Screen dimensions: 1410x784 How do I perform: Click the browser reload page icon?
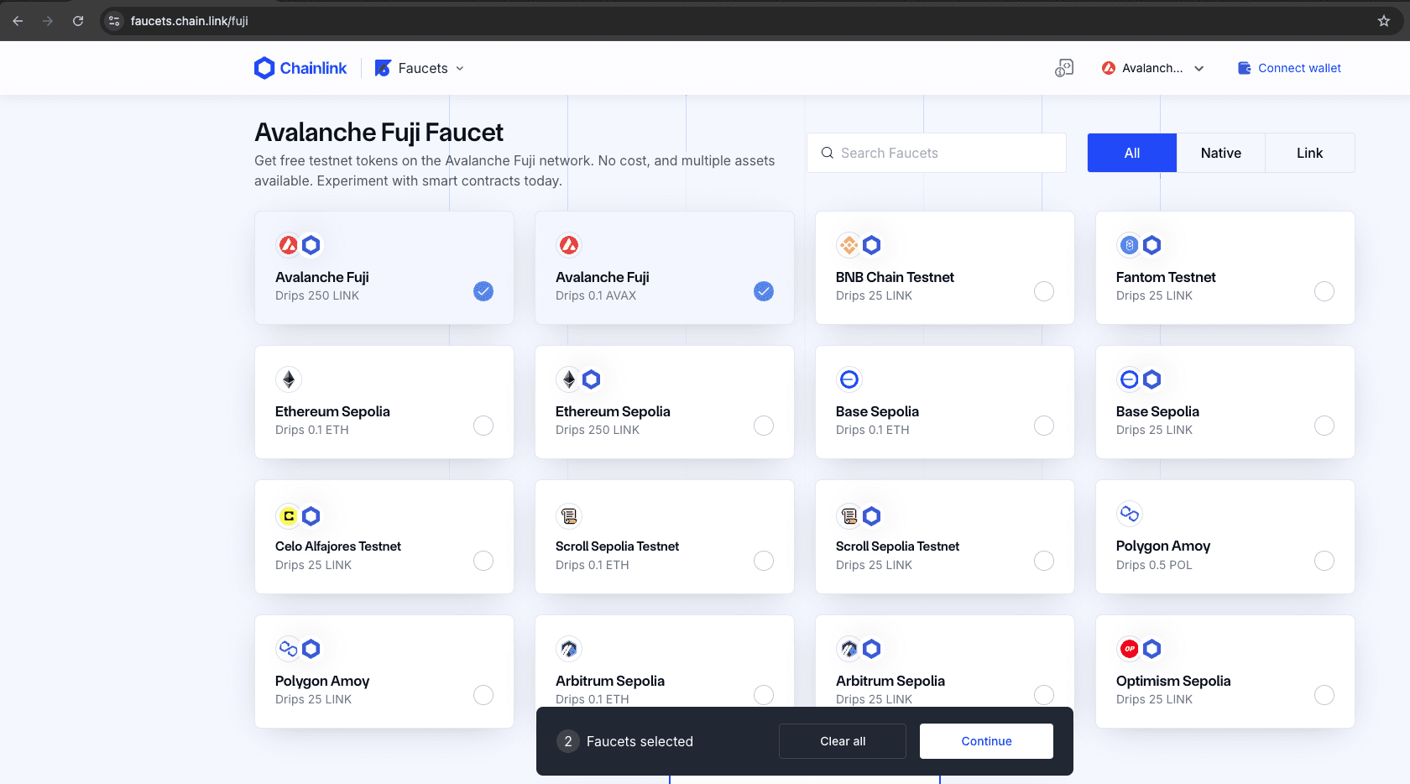click(78, 21)
